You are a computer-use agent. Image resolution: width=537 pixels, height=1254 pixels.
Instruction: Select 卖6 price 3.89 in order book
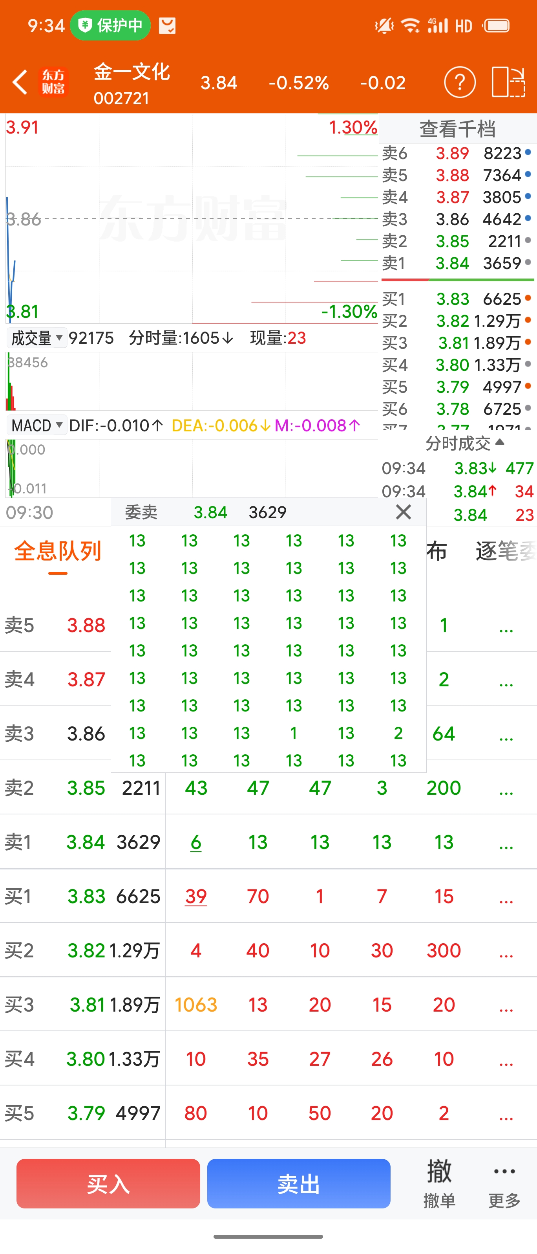[457, 153]
